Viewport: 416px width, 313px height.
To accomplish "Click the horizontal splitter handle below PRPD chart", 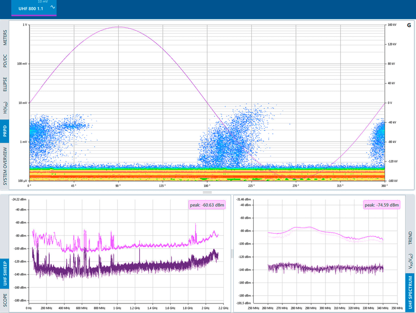I will pyautogui.click(x=207, y=192).
